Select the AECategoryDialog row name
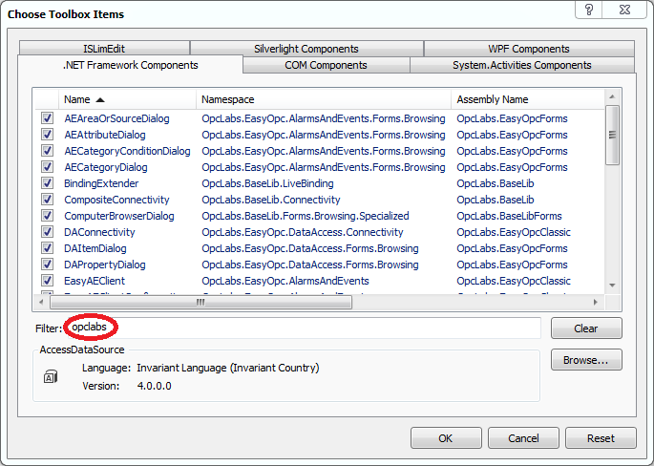 coord(106,167)
